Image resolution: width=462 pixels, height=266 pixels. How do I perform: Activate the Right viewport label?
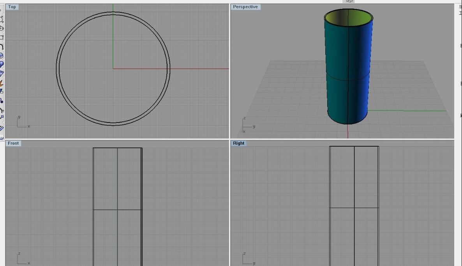(238, 143)
